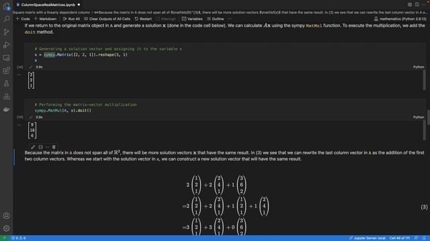Add a new Code cell
The width and height of the screenshot is (430, 241).
click(23, 19)
